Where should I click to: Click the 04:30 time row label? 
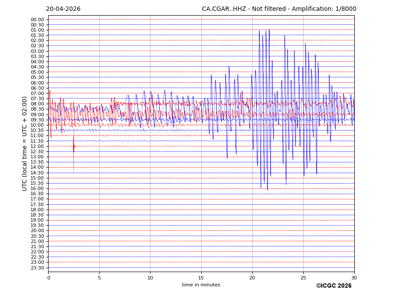point(37,67)
